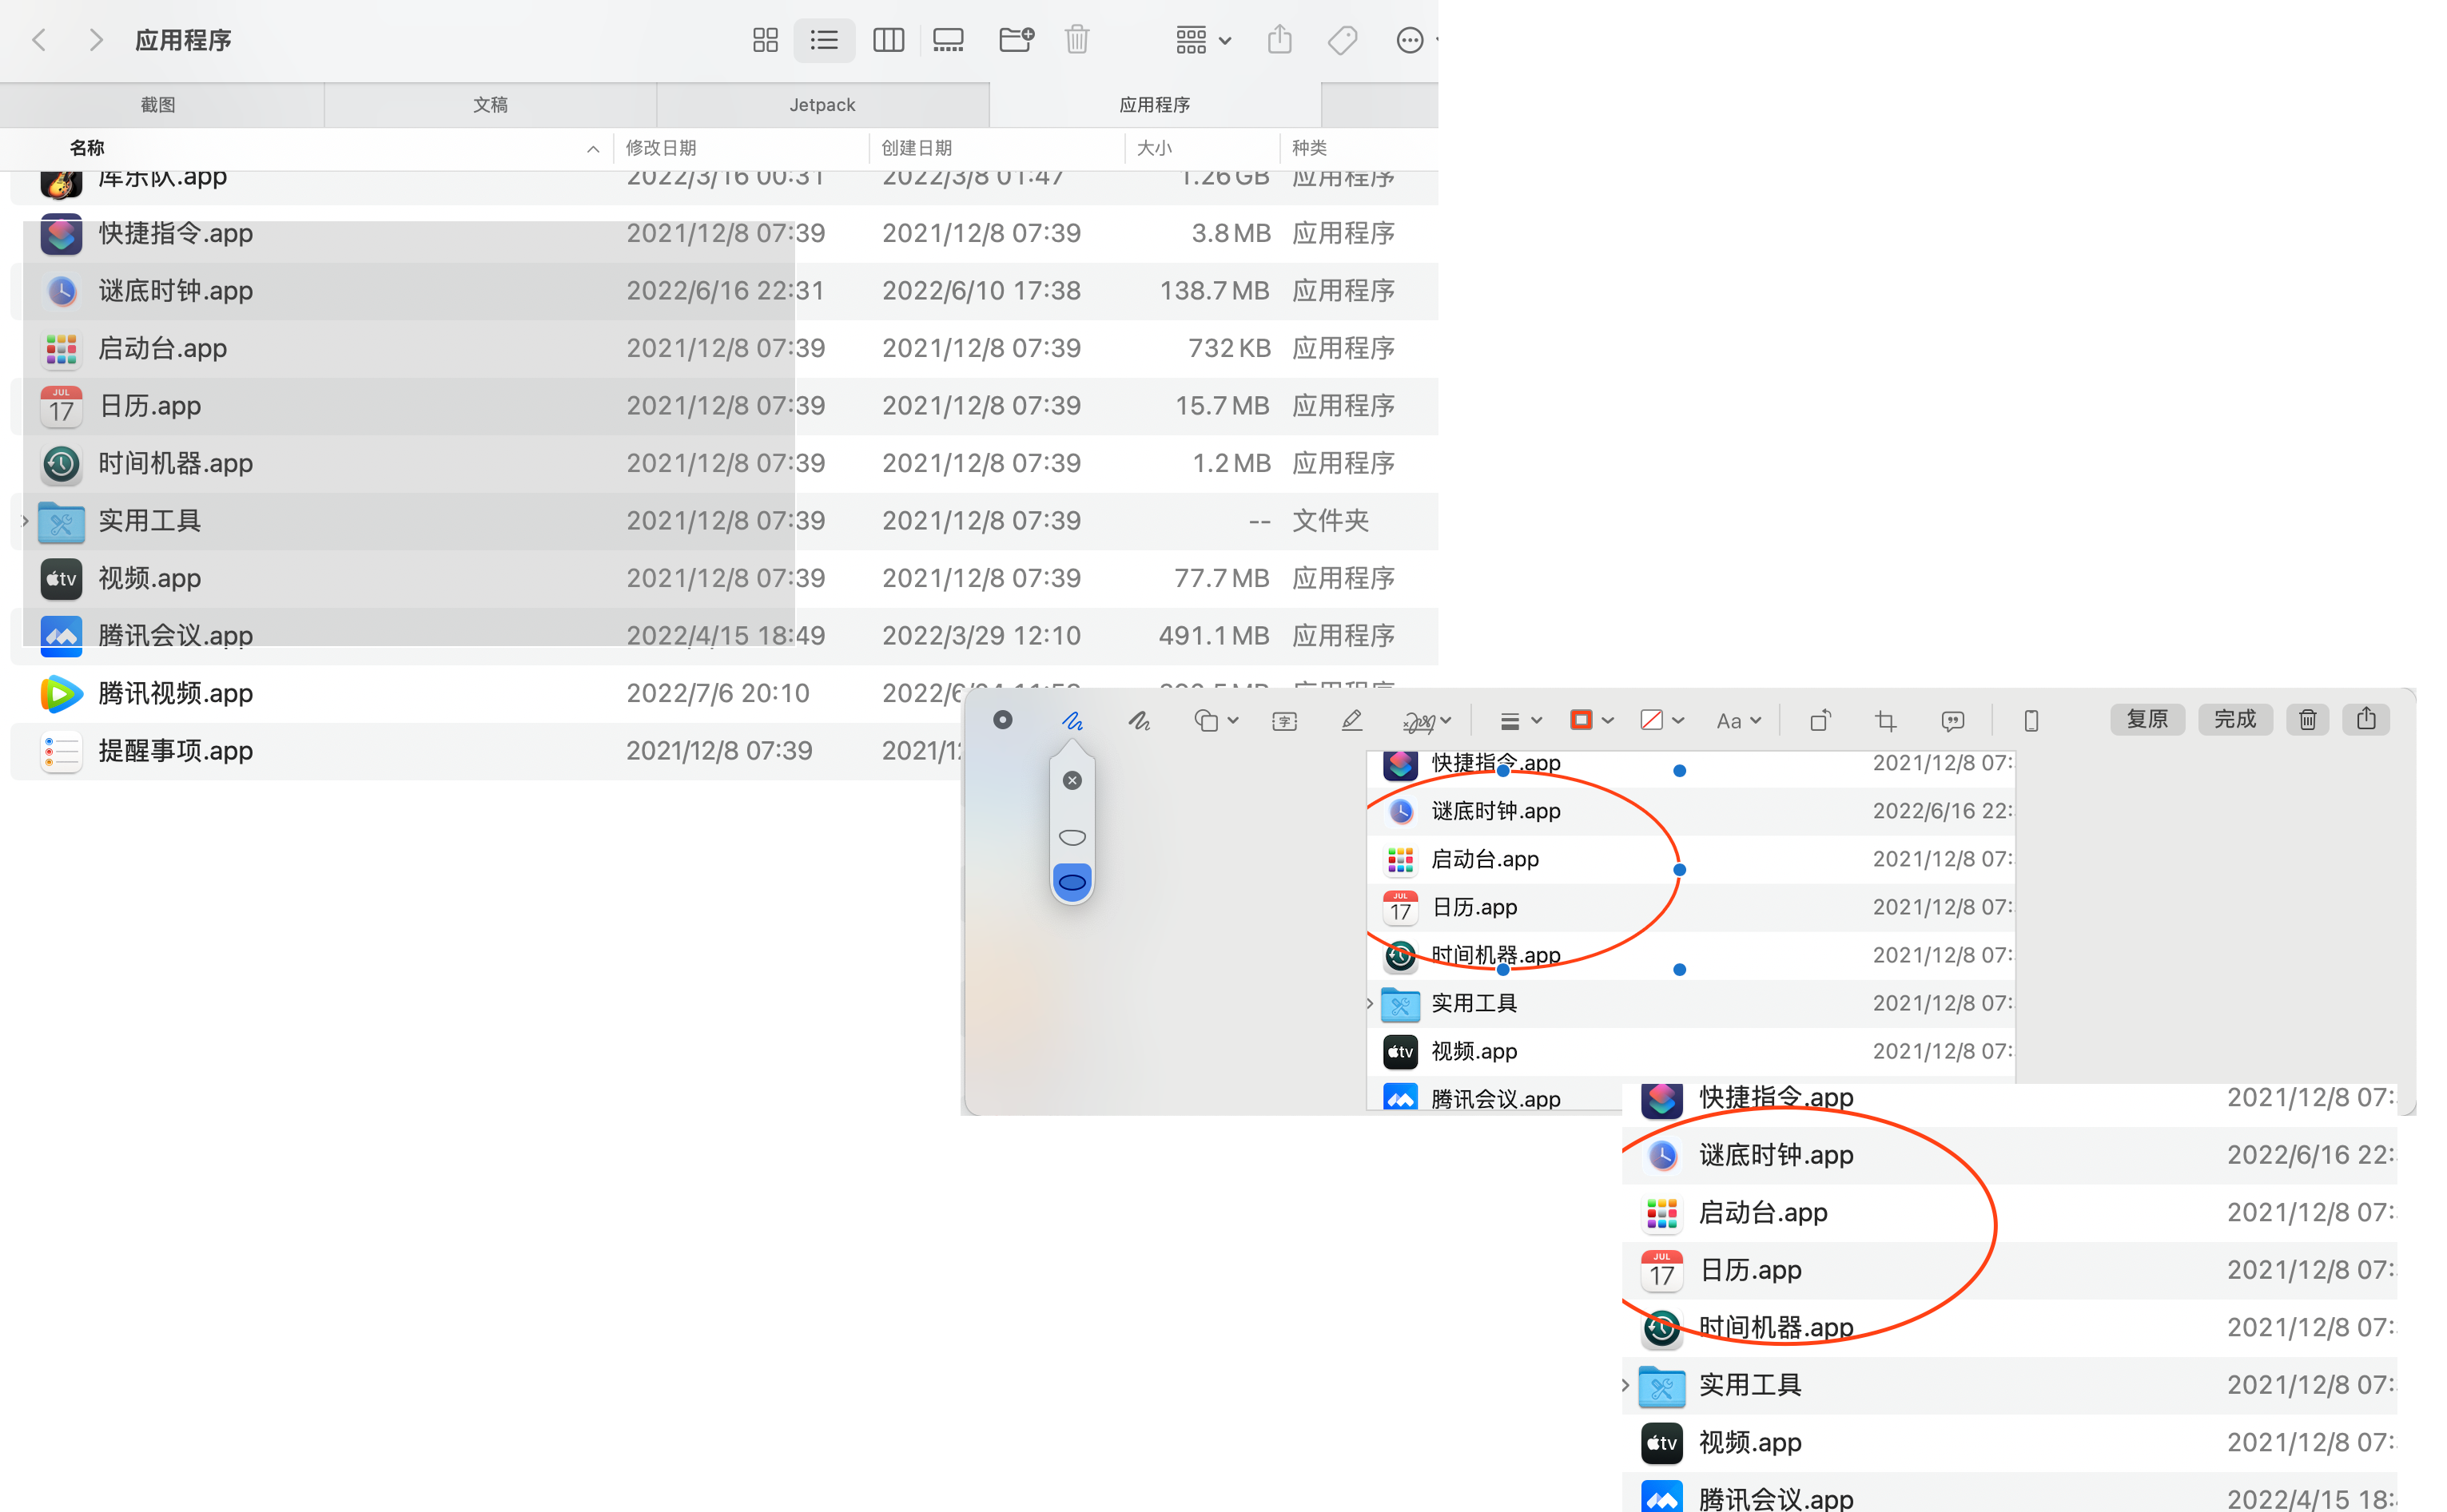The image size is (2447, 1512).
Task: Click the Crop tool icon
Action: pyautogui.click(x=1886, y=720)
